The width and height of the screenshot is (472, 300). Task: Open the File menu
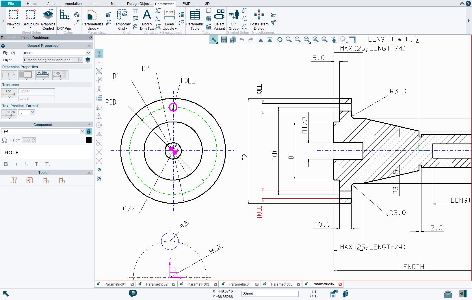tap(11, 3)
